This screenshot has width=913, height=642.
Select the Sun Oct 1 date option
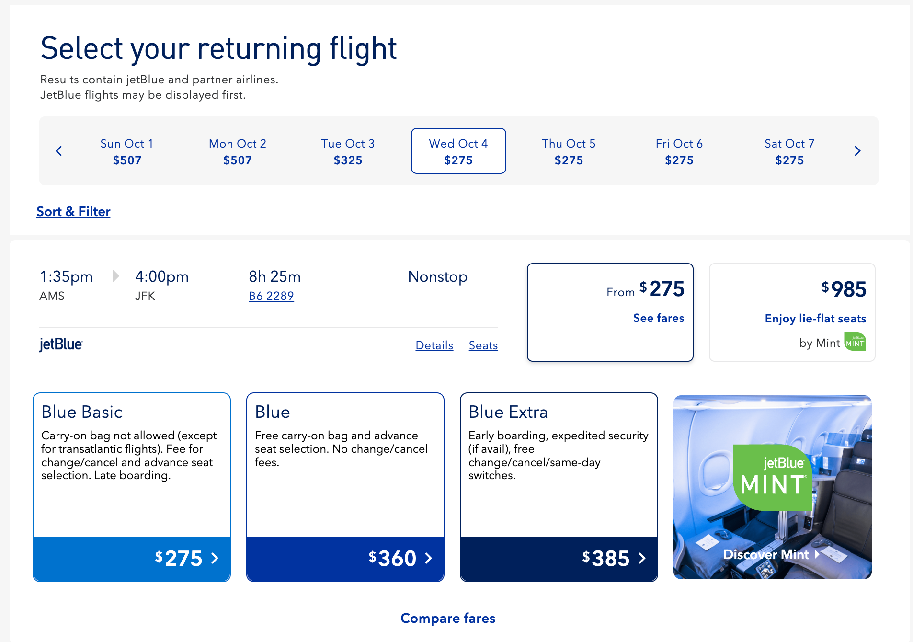(x=126, y=151)
